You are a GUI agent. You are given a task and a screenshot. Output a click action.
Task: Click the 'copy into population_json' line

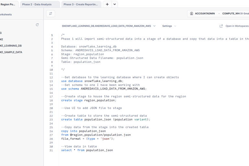point(83,131)
